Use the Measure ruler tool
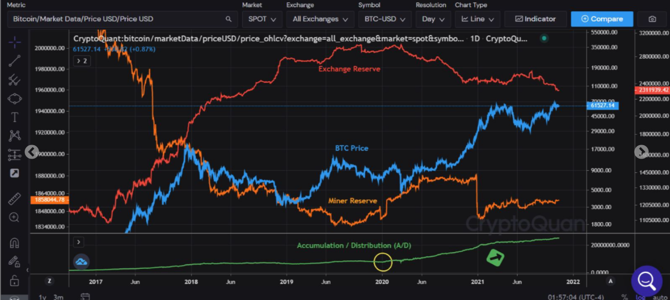This screenshot has width=670, height=300. [14, 198]
